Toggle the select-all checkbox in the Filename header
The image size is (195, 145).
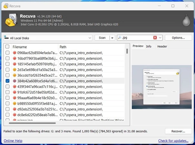pos(7,47)
